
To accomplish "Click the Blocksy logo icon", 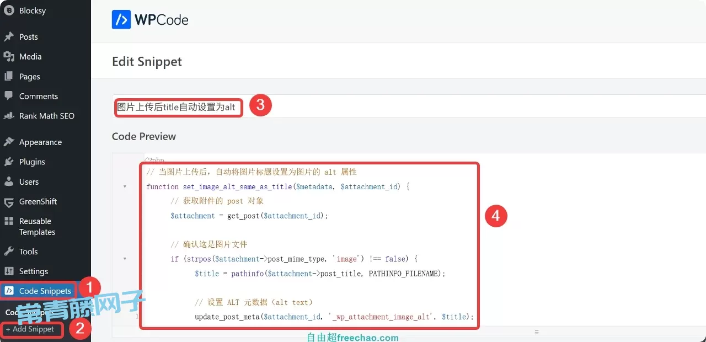I will tap(8, 10).
